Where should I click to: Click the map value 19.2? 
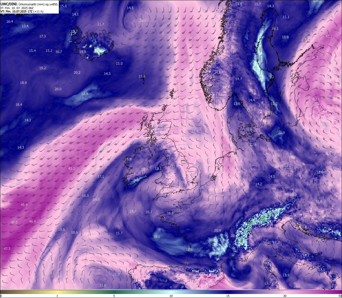[x=42, y=68]
